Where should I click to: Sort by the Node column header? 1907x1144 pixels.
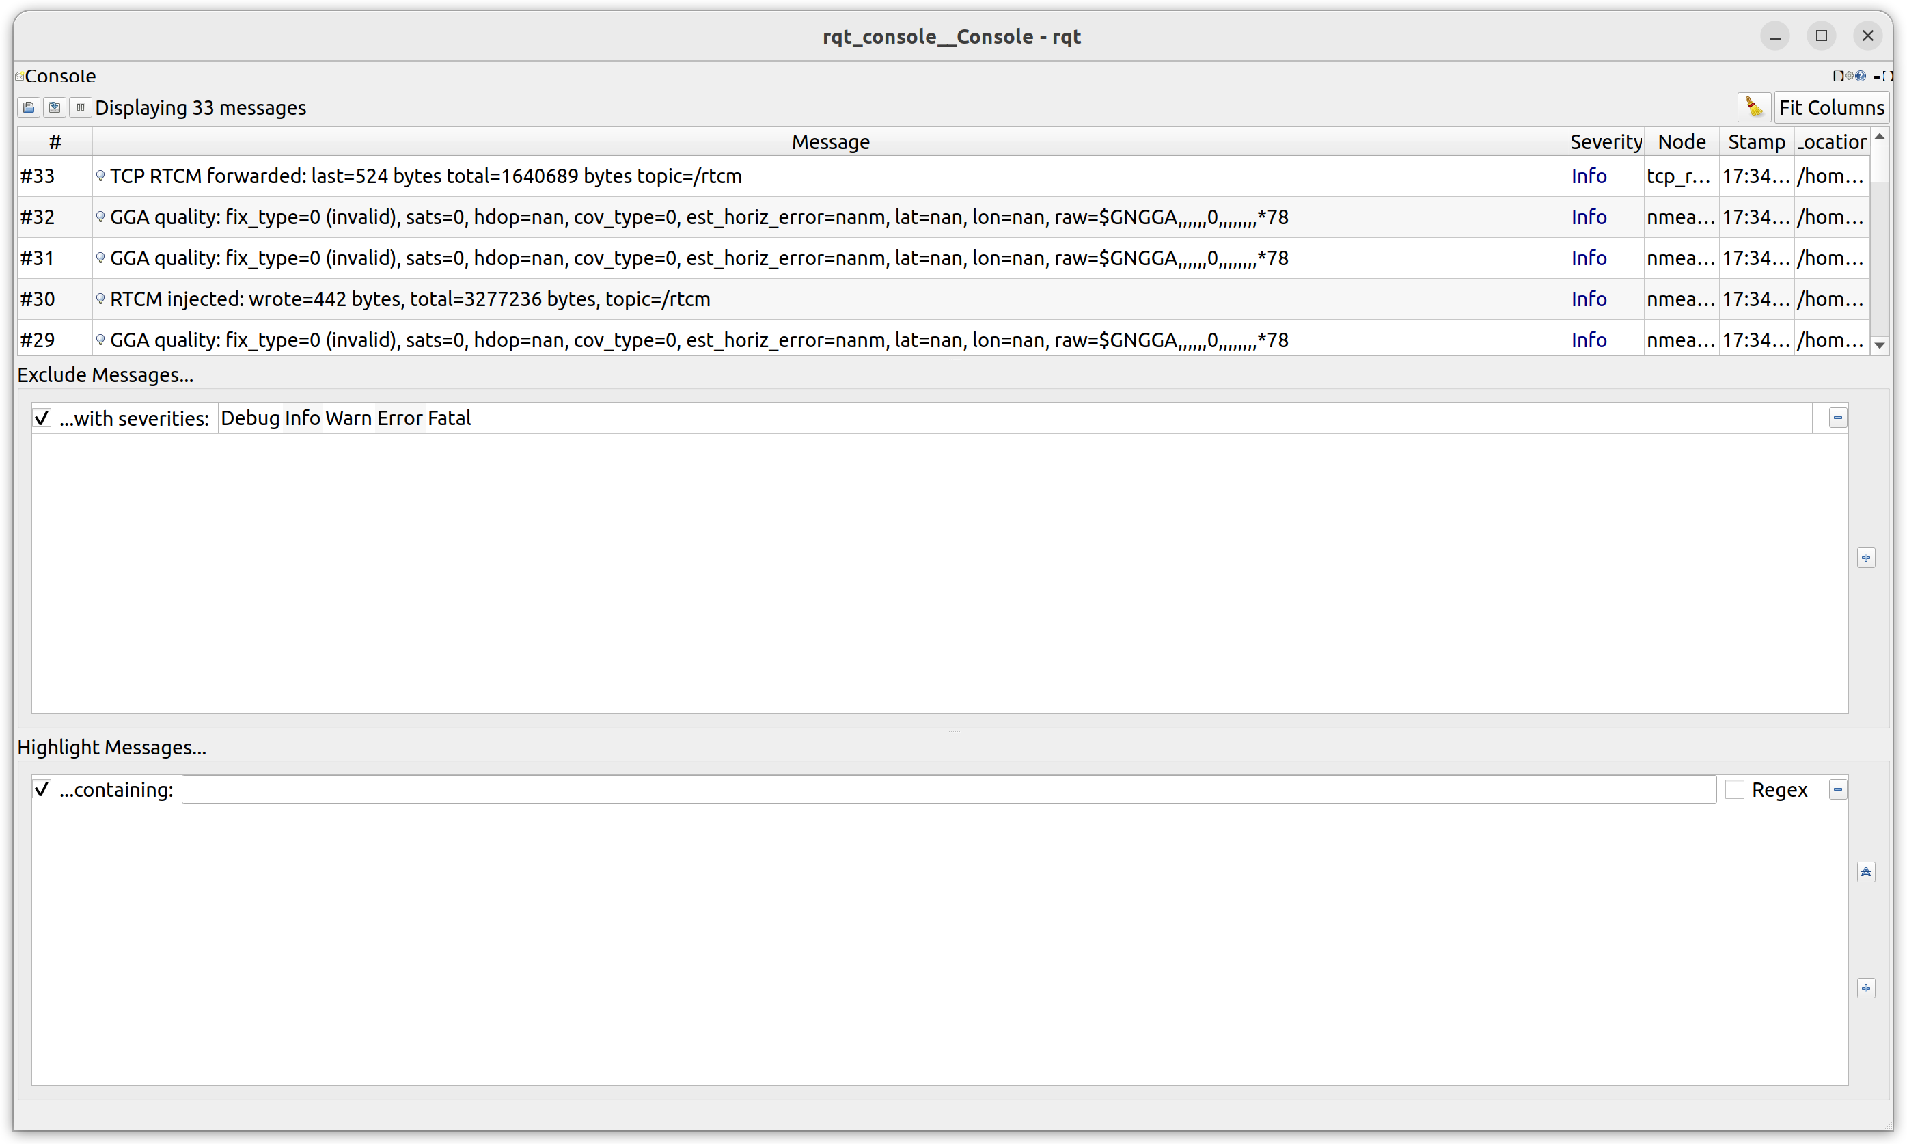click(x=1682, y=142)
